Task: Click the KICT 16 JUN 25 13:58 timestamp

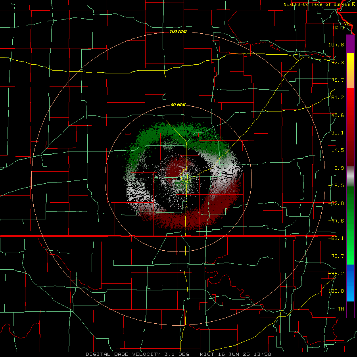Action: 235,354
